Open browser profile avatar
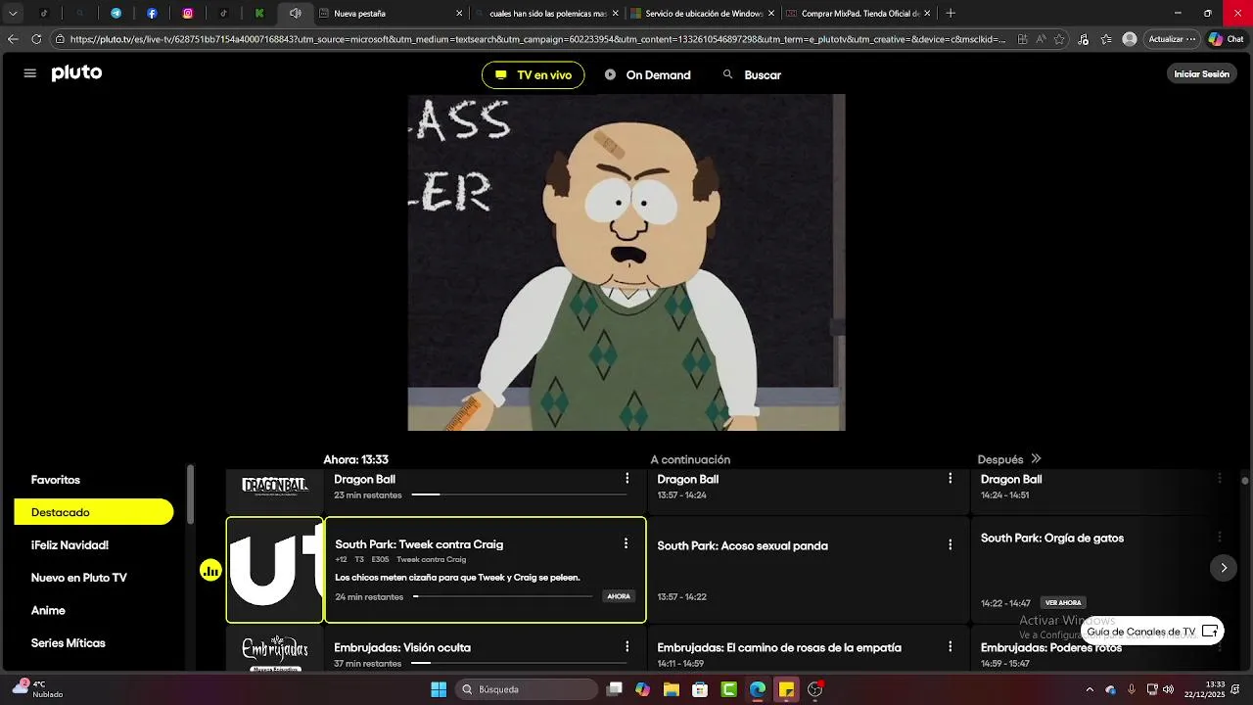 click(x=1130, y=39)
